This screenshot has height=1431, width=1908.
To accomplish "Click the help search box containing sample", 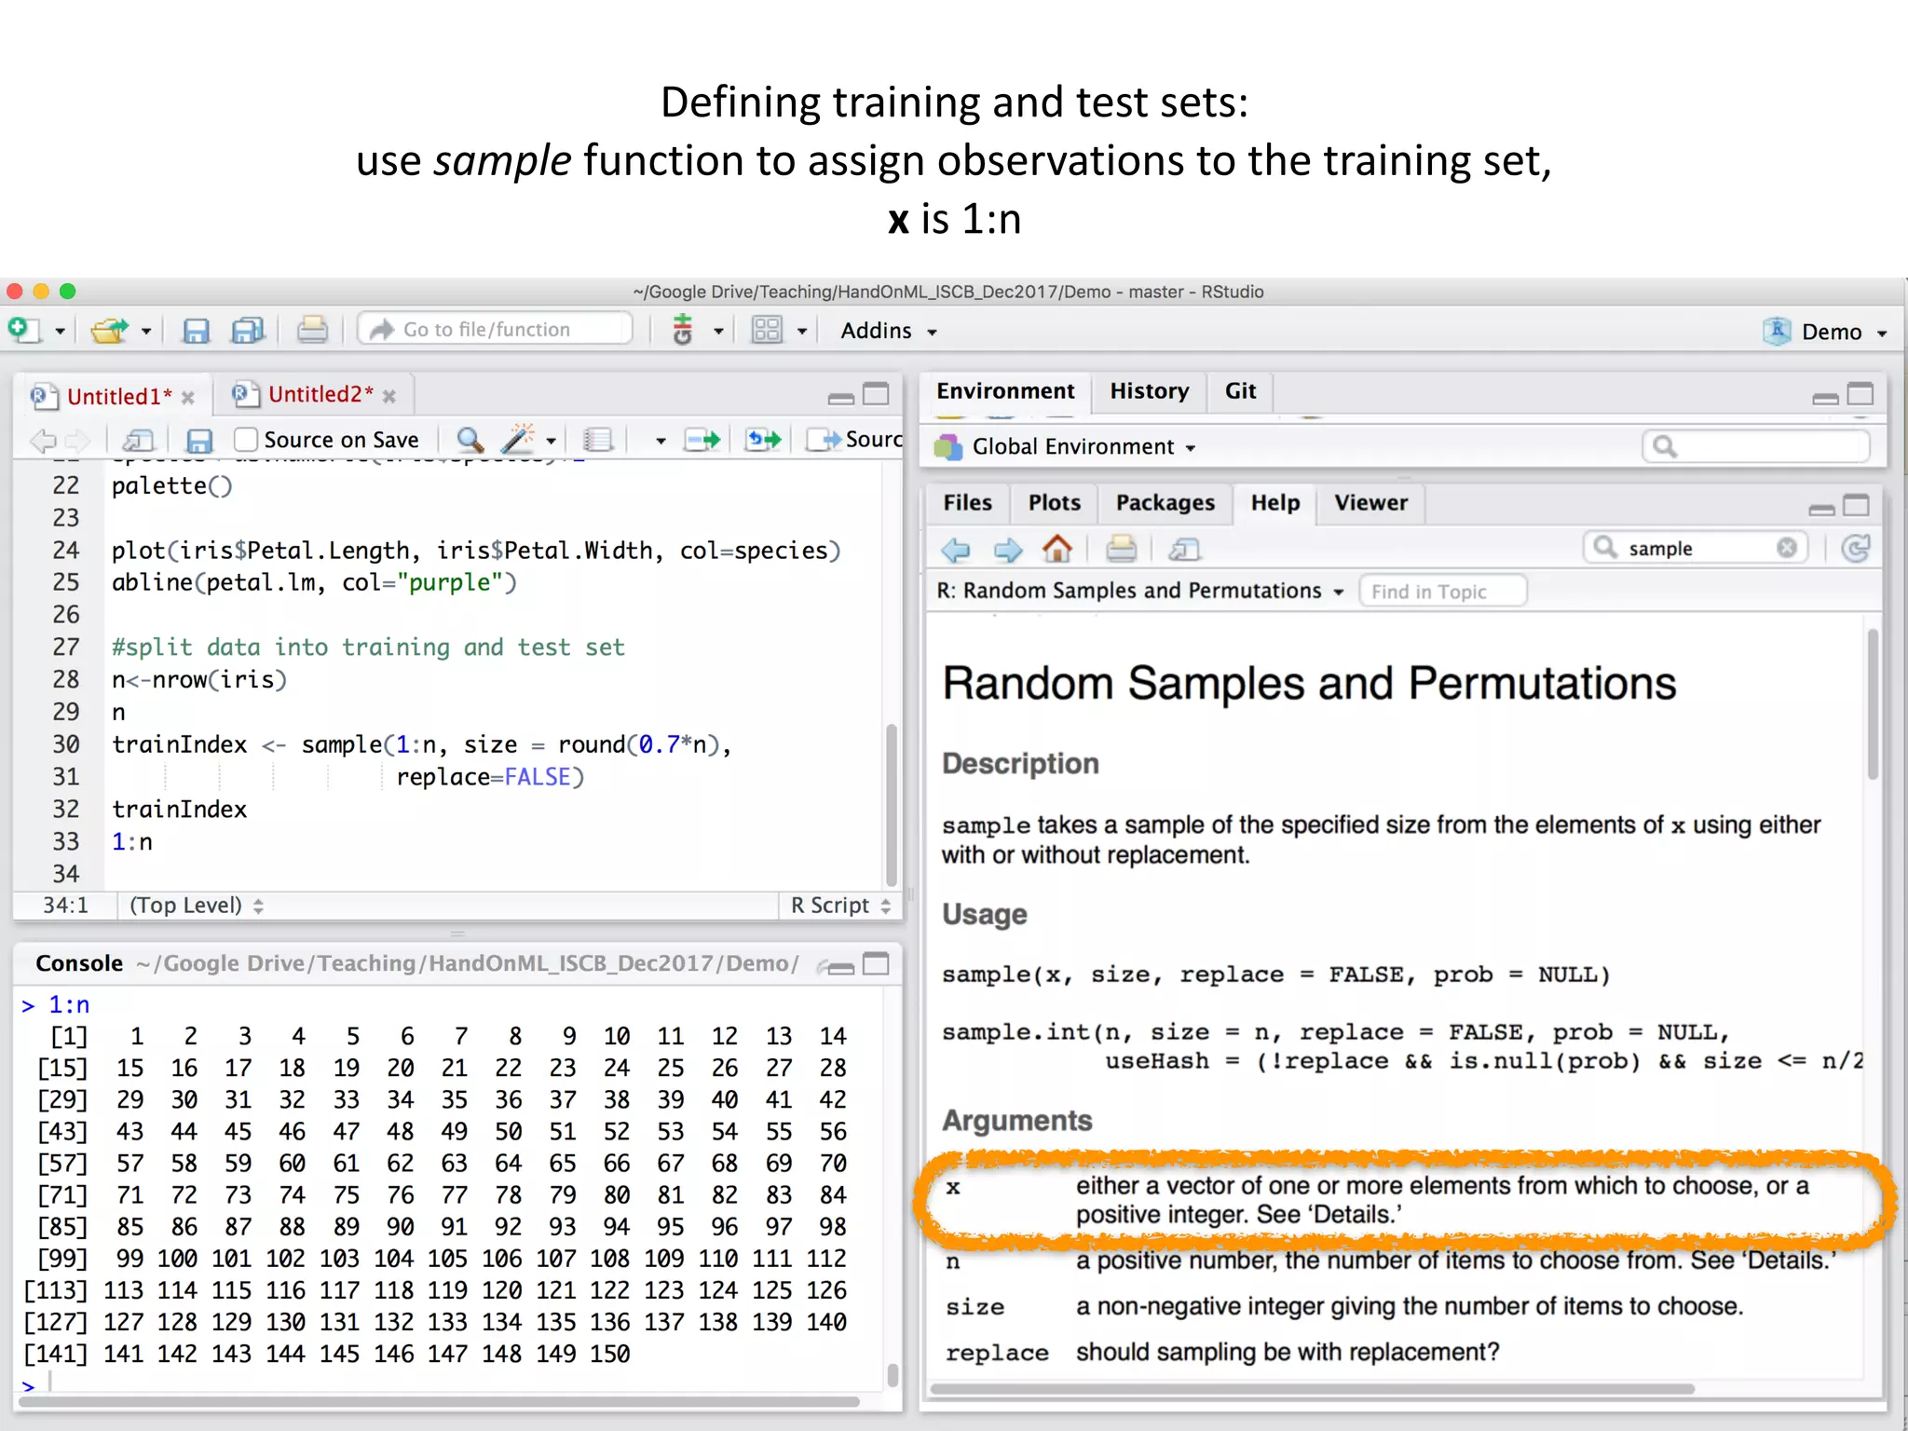I will click(1694, 548).
